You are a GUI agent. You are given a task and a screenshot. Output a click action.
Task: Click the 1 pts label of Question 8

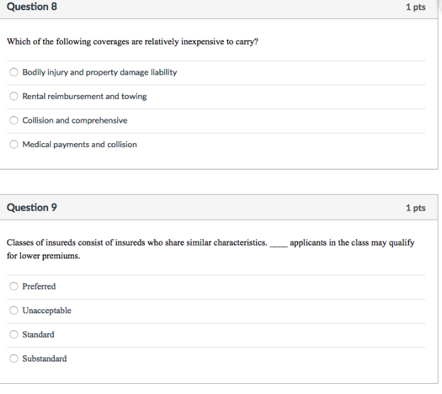pos(416,7)
